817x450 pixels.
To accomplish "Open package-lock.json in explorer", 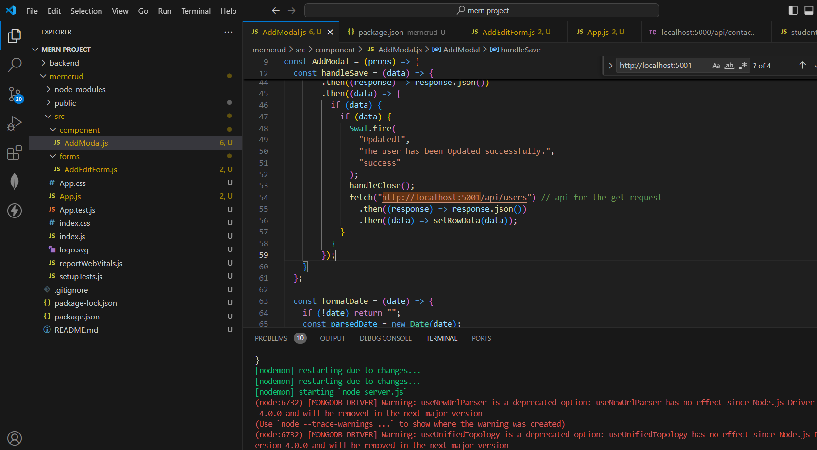I will click(x=85, y=303).
